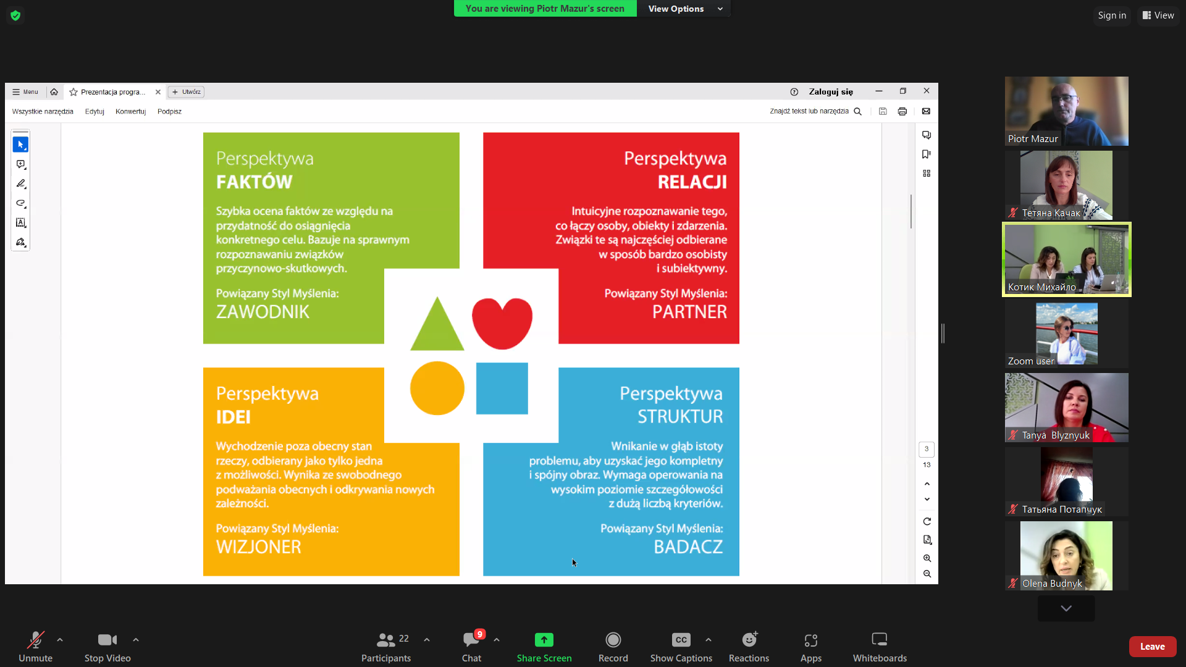Show more participant videos chevron
Viewport: 1186px width, 667px height.
click(x=1066, y=608)
